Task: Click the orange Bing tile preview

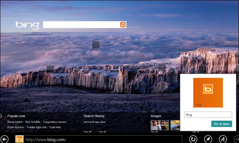Action: click(x=208, y=93)
